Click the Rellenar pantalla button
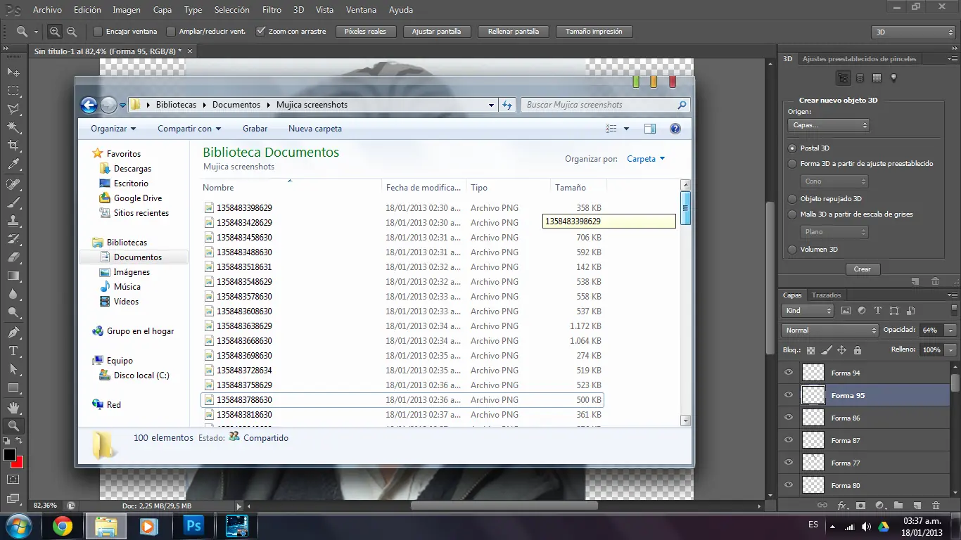This screenshot has height=540, width=961. [513, 32]
